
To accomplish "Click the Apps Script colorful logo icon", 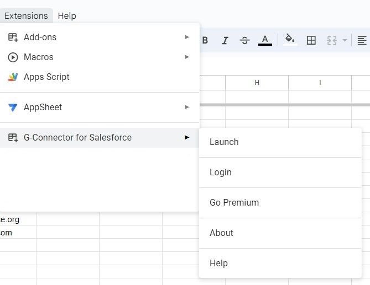I will click(13, 77).
